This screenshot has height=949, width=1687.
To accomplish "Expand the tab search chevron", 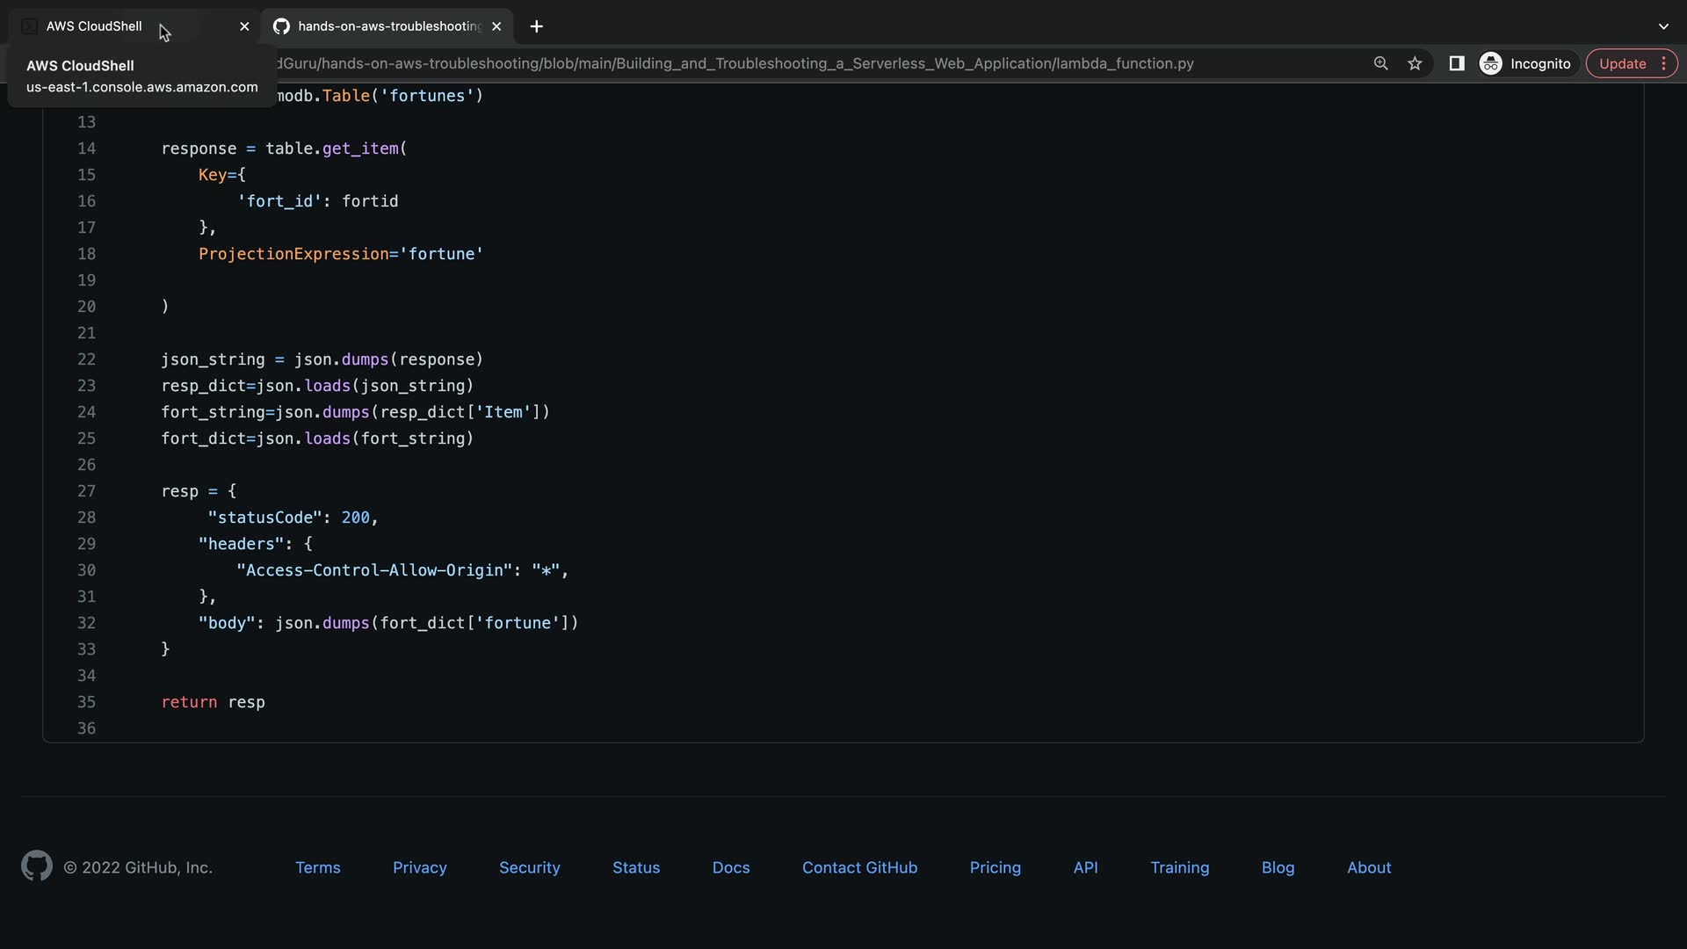I will click(x=1663, y=26).
